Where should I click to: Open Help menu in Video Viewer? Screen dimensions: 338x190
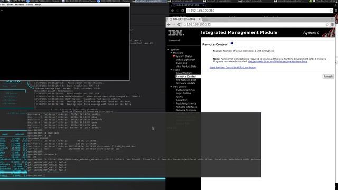click(x=38, y=5)
